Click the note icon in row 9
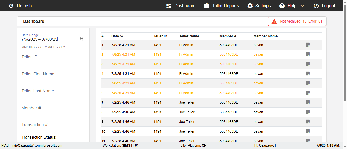The height and width of the screenshot is (149, 347). (308, 122)
